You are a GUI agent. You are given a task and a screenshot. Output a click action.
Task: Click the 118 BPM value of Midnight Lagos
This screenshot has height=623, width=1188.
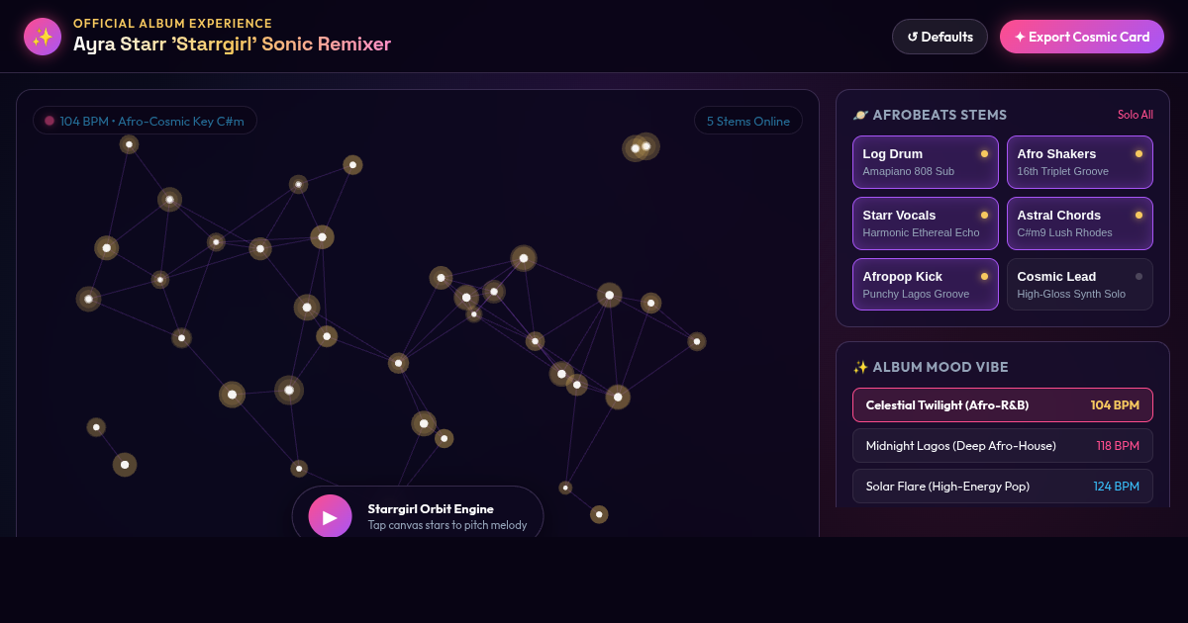click(1118, 446)
